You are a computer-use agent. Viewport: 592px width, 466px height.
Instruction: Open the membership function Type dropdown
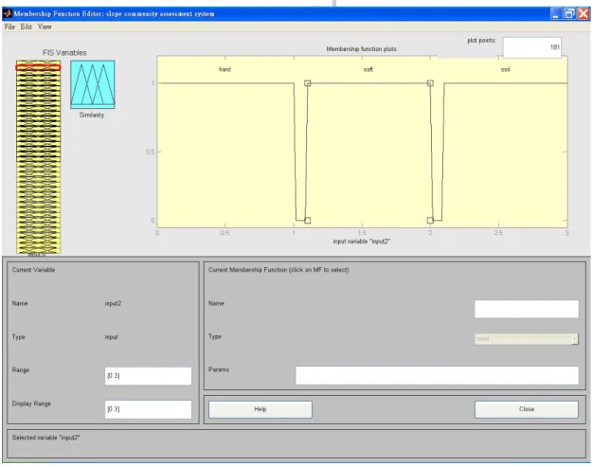(x=527, y=339)
